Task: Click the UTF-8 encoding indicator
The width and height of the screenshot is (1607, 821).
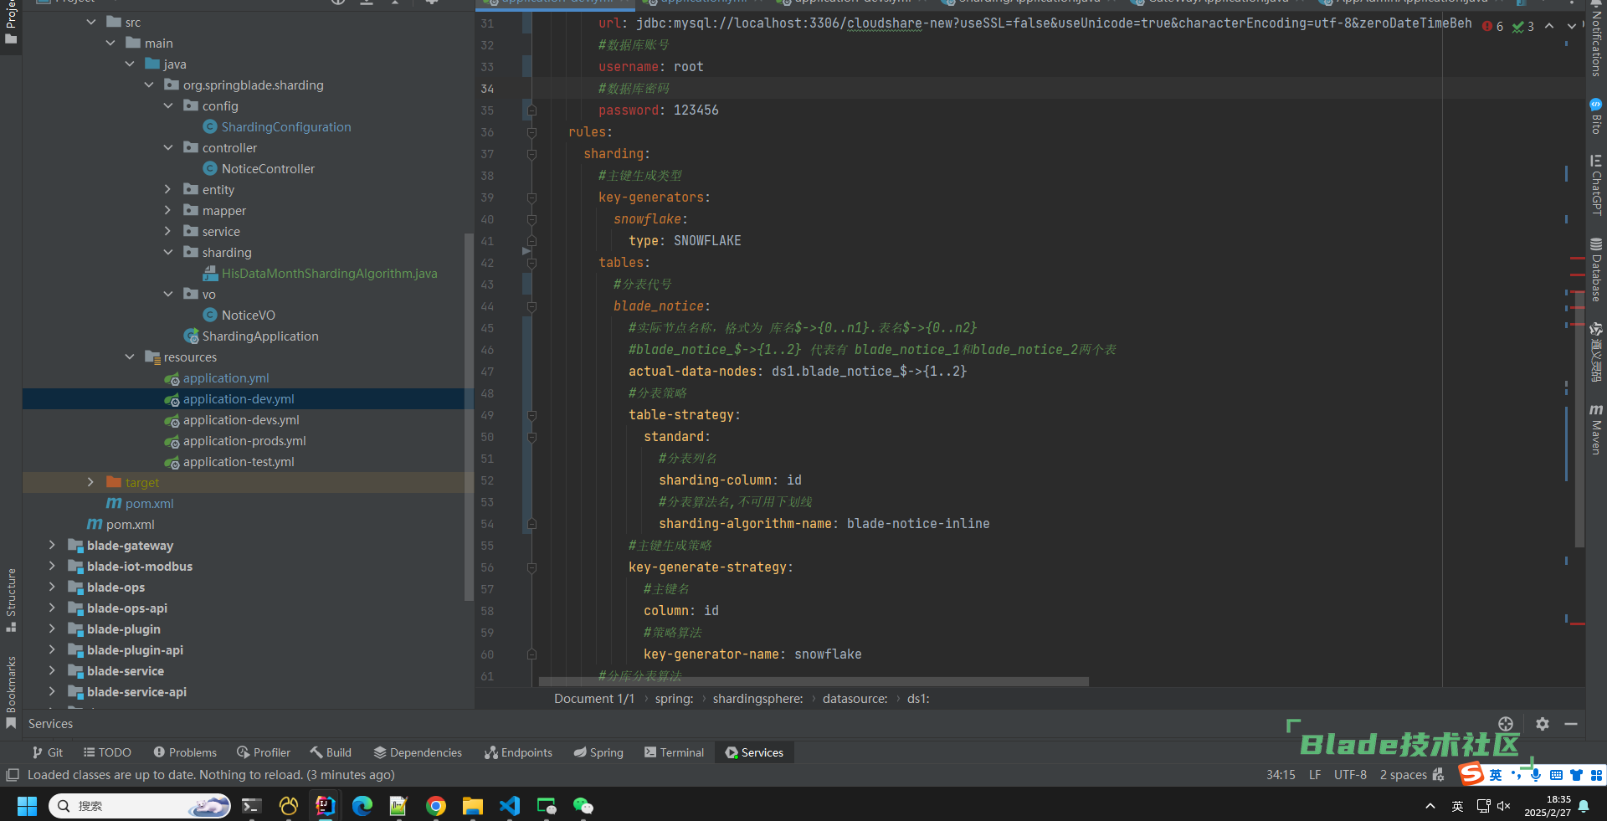Action: coord(1350,775)
